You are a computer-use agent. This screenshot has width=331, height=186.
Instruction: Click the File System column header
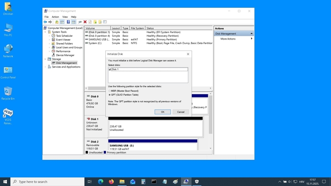pos(137,28)
